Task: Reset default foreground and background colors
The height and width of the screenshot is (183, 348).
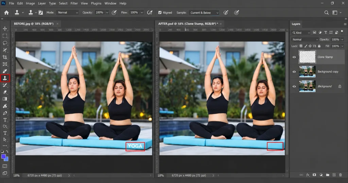Action: [2, 151]
